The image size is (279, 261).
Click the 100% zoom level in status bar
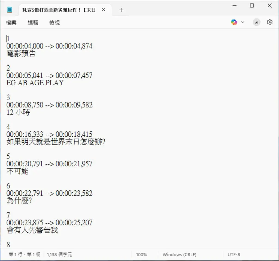pos(141,254)
